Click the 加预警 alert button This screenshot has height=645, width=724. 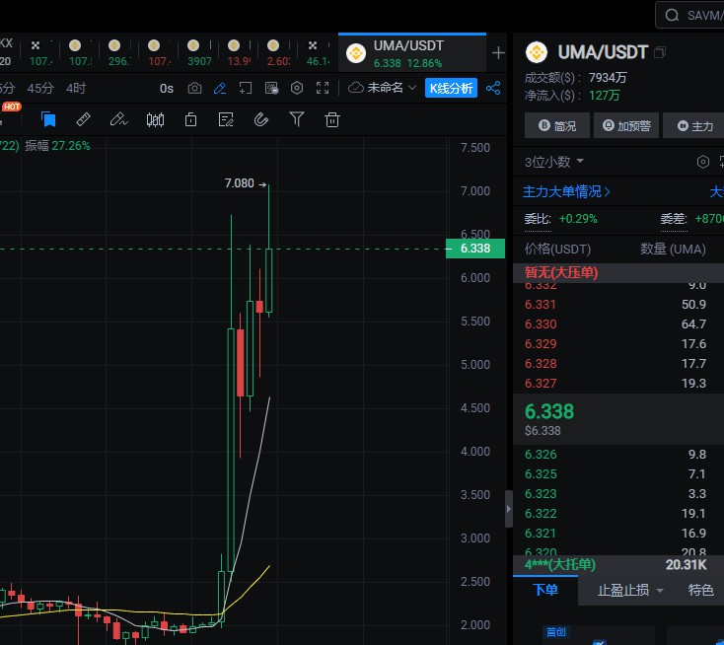tap(626, 125)
